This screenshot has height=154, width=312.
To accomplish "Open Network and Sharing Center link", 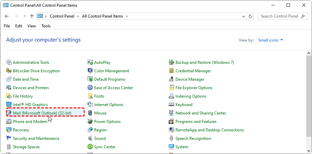I will pos(201,113).
